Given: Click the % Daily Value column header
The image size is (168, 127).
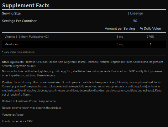Looking at the screenshot, I should coord(150,29).
